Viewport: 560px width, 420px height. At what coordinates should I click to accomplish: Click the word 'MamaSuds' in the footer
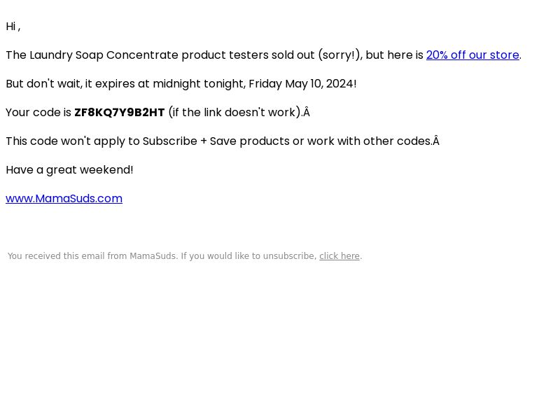153,256
